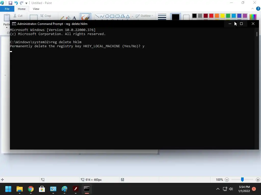Pick the Rounded rectangle shape
Viewport: 261px width, 195px height.
coord(117,16)
